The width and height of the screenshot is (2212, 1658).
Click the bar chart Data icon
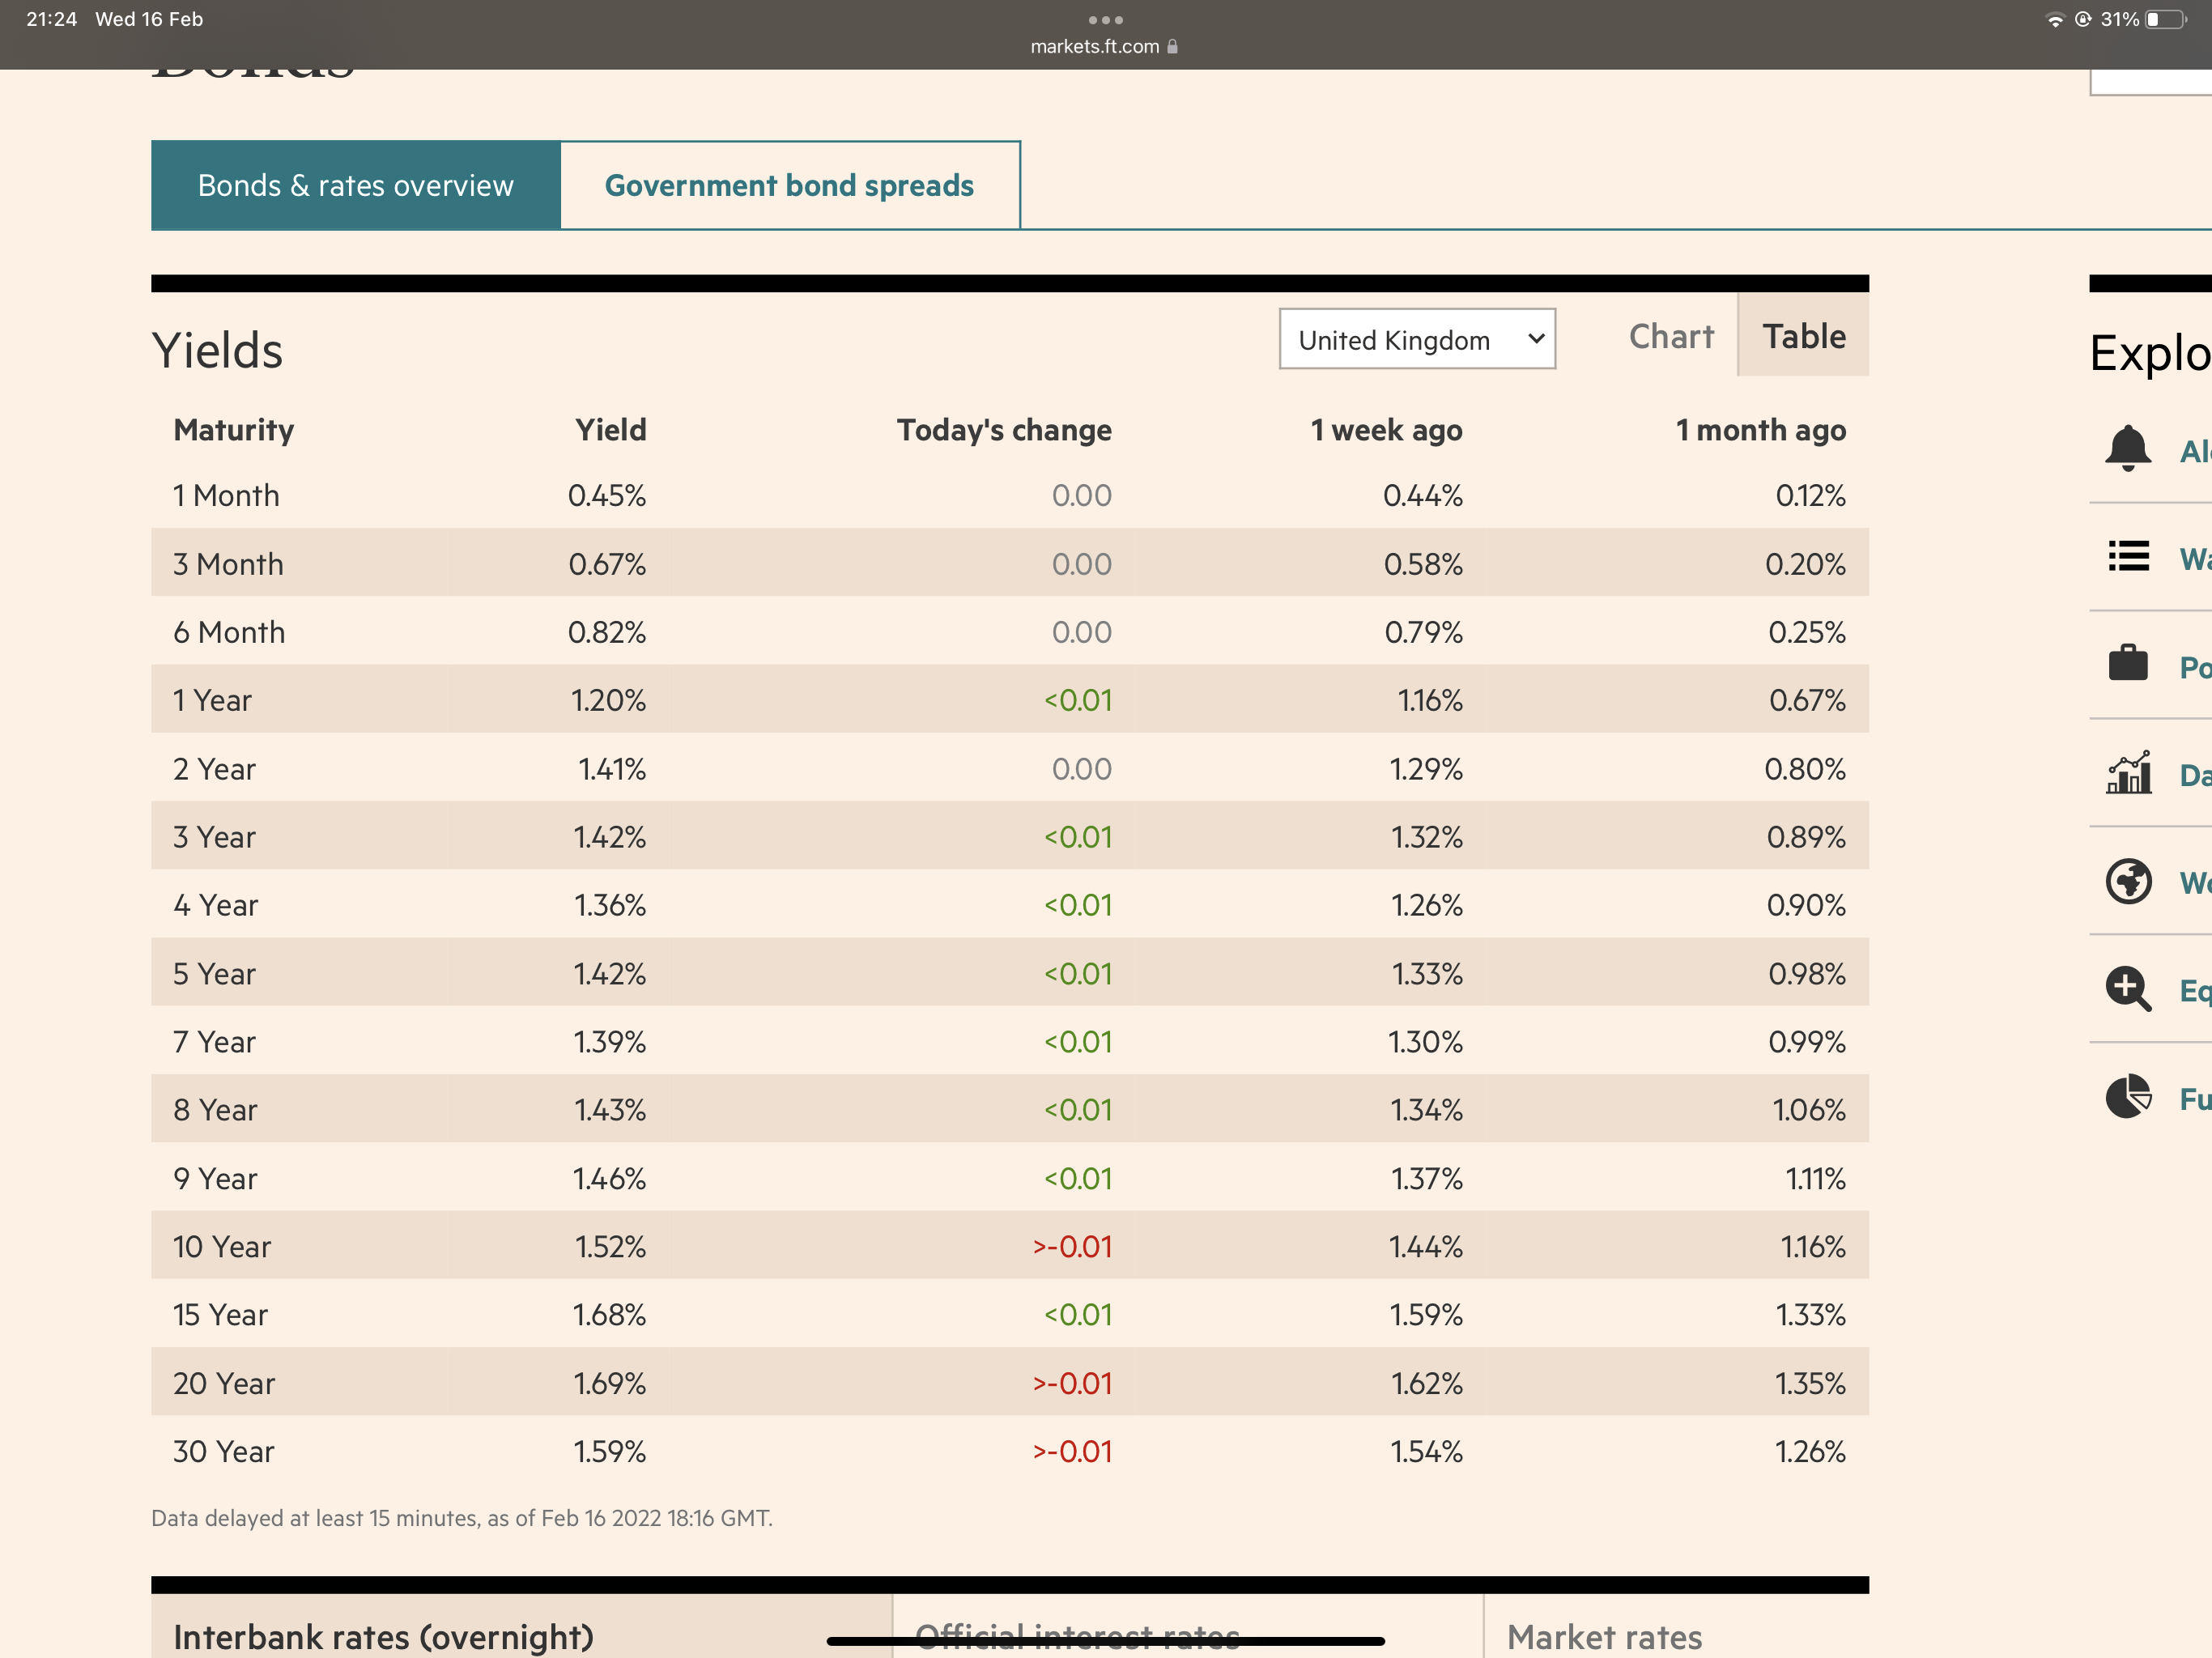click(x=2128, y=772)
